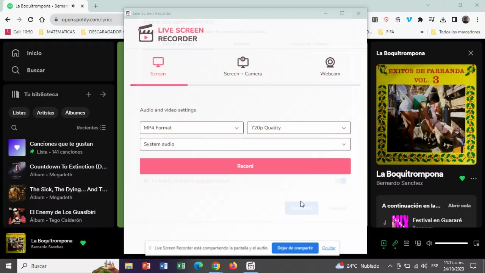The height and width of the screenshot is (273, 485).
Task: Open PowerPoint from the taskbar
Action: [146, 266]
